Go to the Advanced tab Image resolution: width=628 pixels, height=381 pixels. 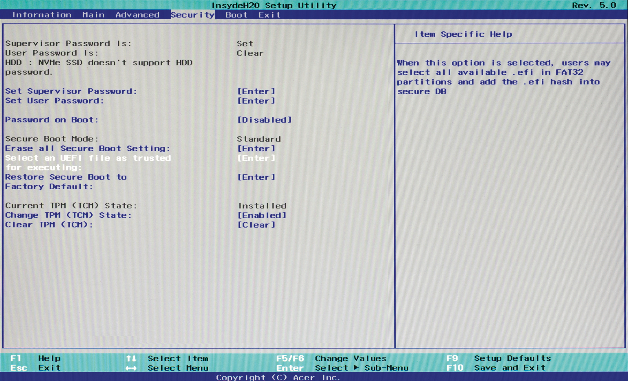click(x=137, y=15)
